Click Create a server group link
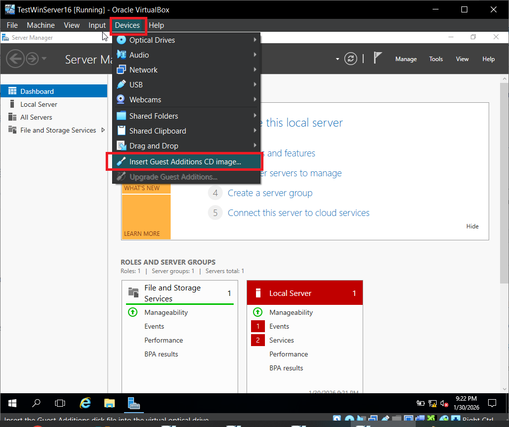Image resolution: width=509 pixels, height=427 pixels. coord(270,193)
